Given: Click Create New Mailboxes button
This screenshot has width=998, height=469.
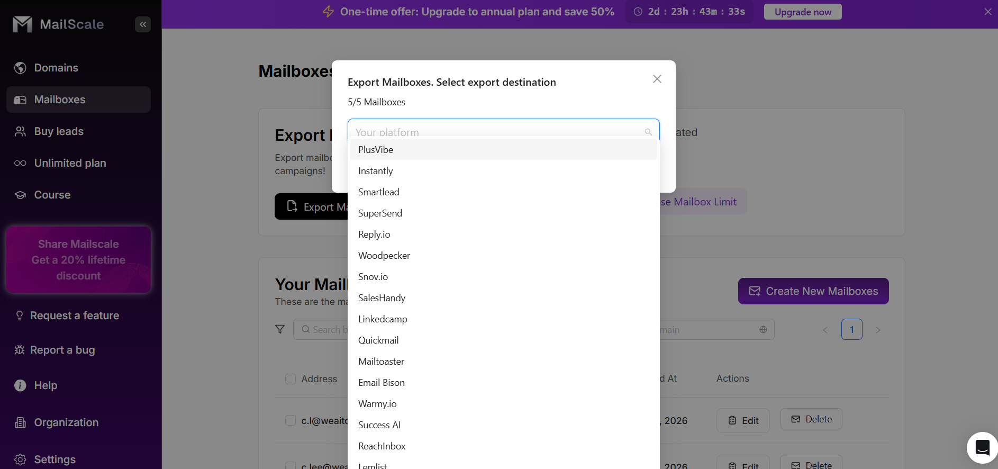Looking at the screenshot, I should coord(813,291).
